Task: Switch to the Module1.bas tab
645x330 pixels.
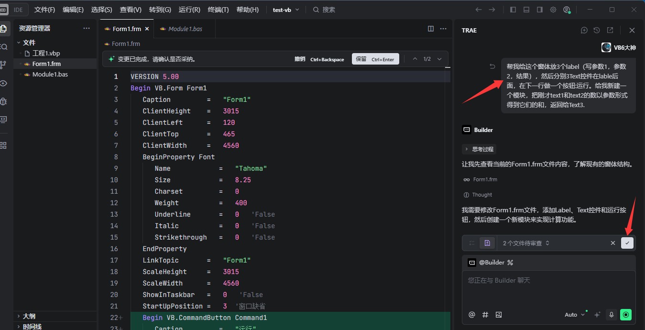Action: [x=185, y=29]
